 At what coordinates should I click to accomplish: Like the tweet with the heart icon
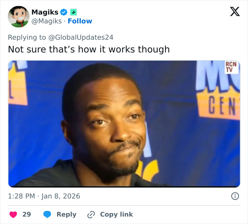click(x=13, y=214)
